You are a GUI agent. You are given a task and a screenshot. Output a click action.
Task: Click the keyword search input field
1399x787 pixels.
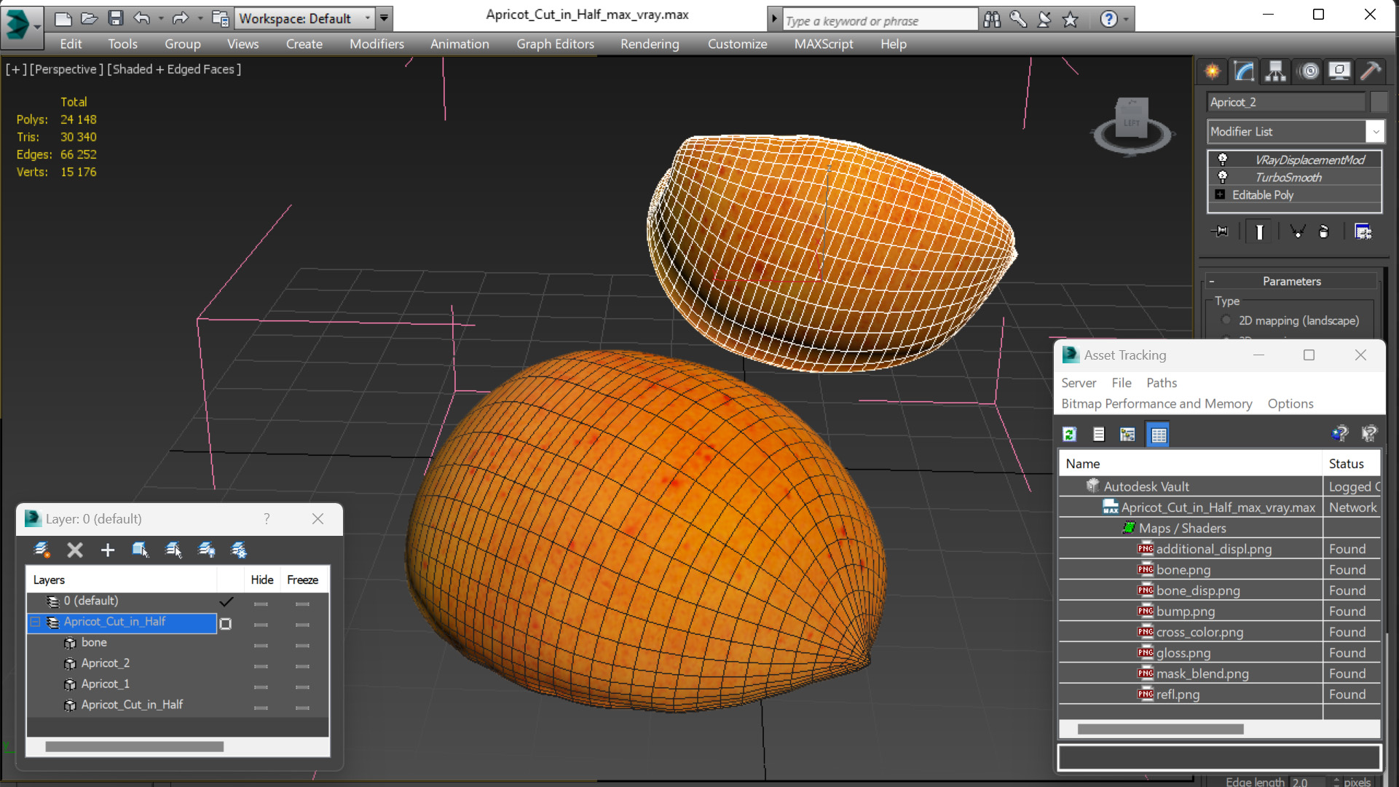click(x=879, y=21)
